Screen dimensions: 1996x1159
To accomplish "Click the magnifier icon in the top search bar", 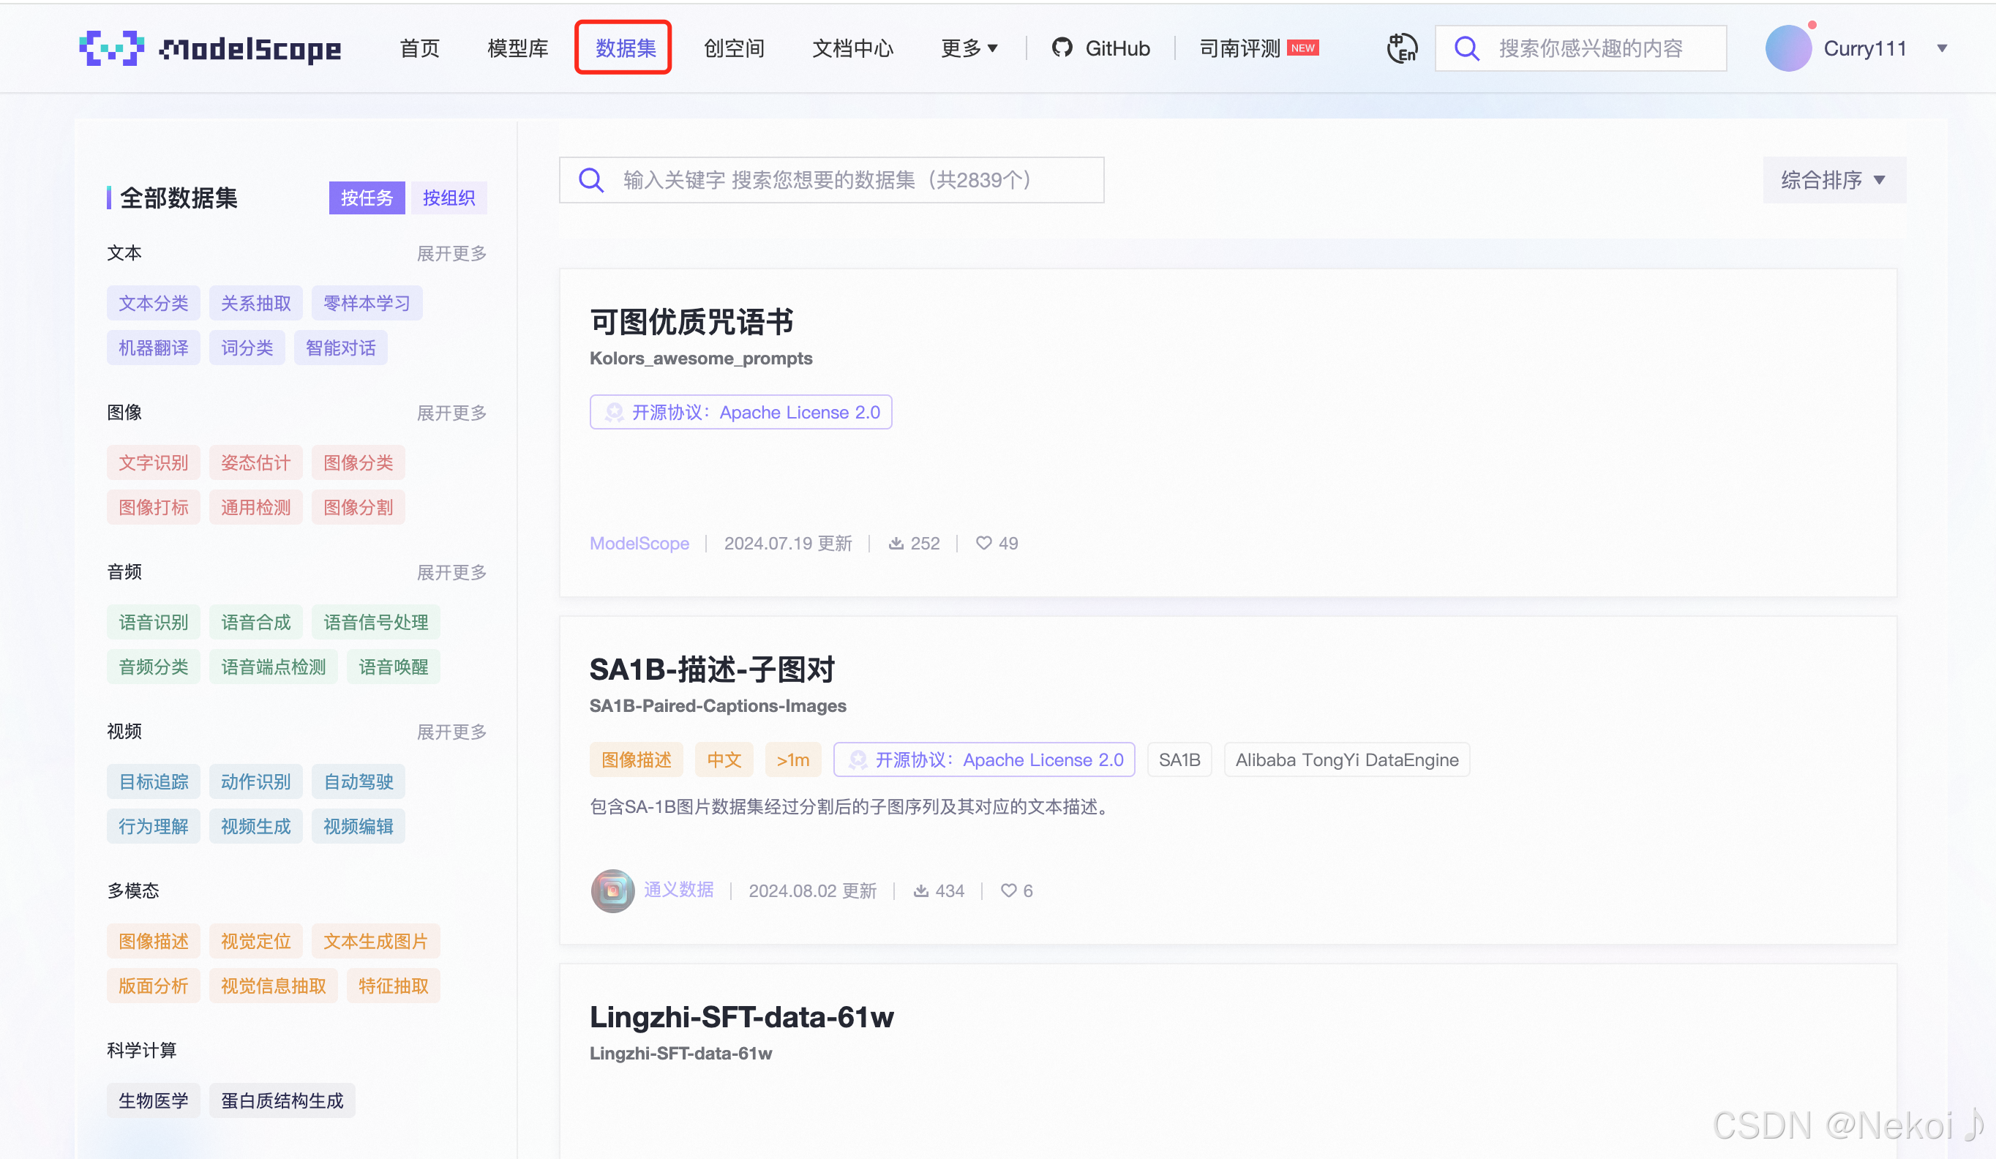I will 1466,48.
